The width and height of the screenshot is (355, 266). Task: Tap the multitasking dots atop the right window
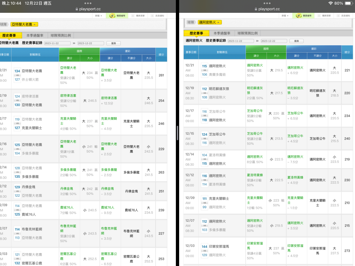tap(267, 3)
